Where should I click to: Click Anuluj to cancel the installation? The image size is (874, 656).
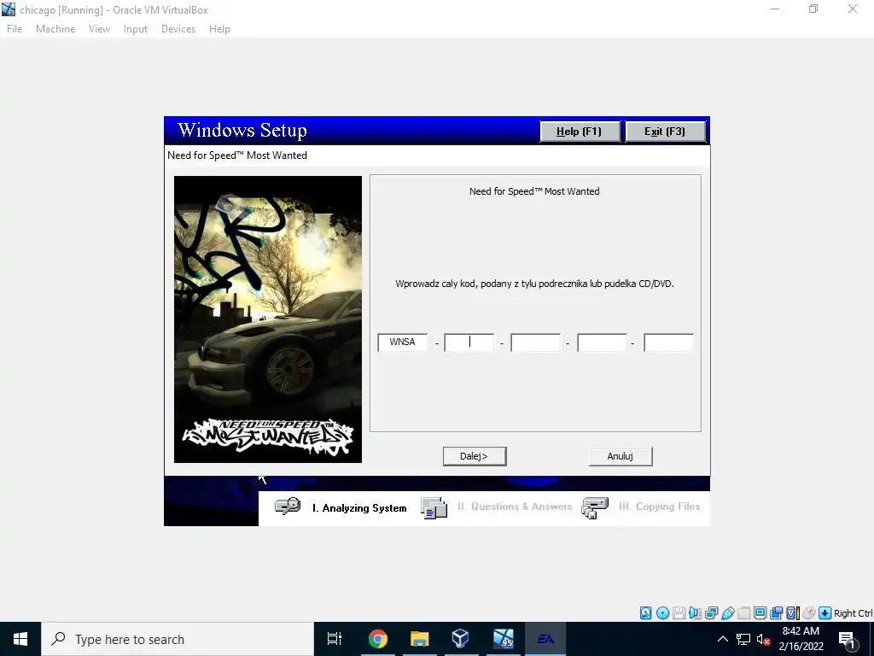coord(621,456)
